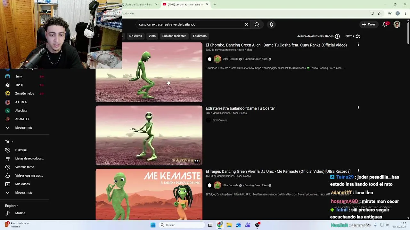The width and height of the screenshot is (410, 230).
Task: Select the En directo filter chip
Action: tap(200, 36)
